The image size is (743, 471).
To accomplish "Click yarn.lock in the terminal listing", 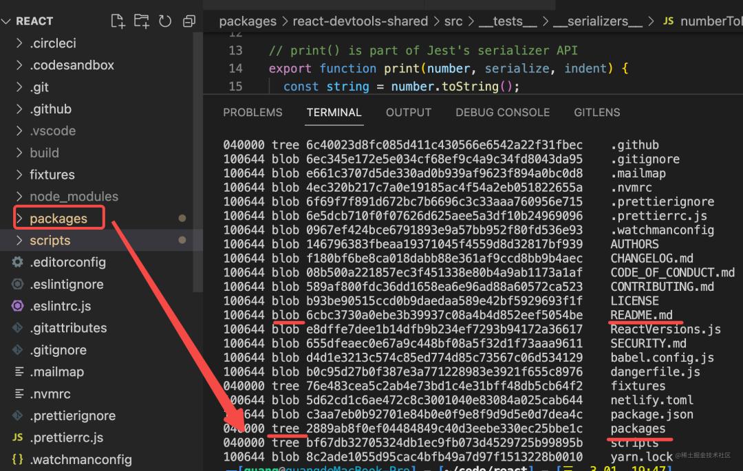I will [x=641, y=457].
